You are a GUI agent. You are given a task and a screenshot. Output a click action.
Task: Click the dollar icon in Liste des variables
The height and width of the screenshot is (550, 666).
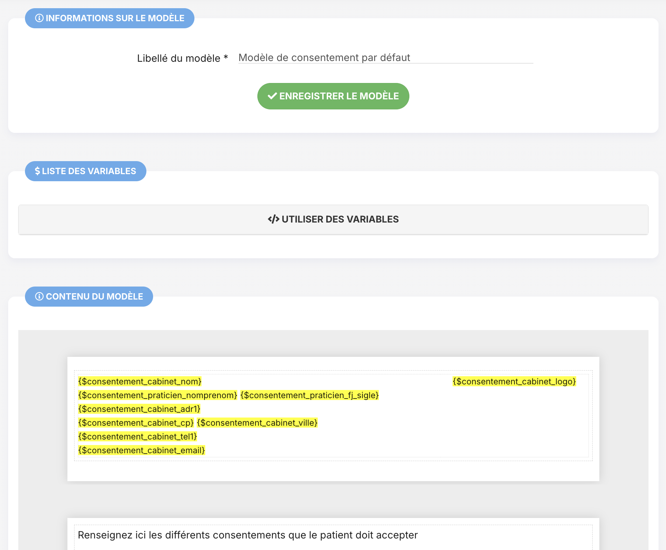[37, 171]
